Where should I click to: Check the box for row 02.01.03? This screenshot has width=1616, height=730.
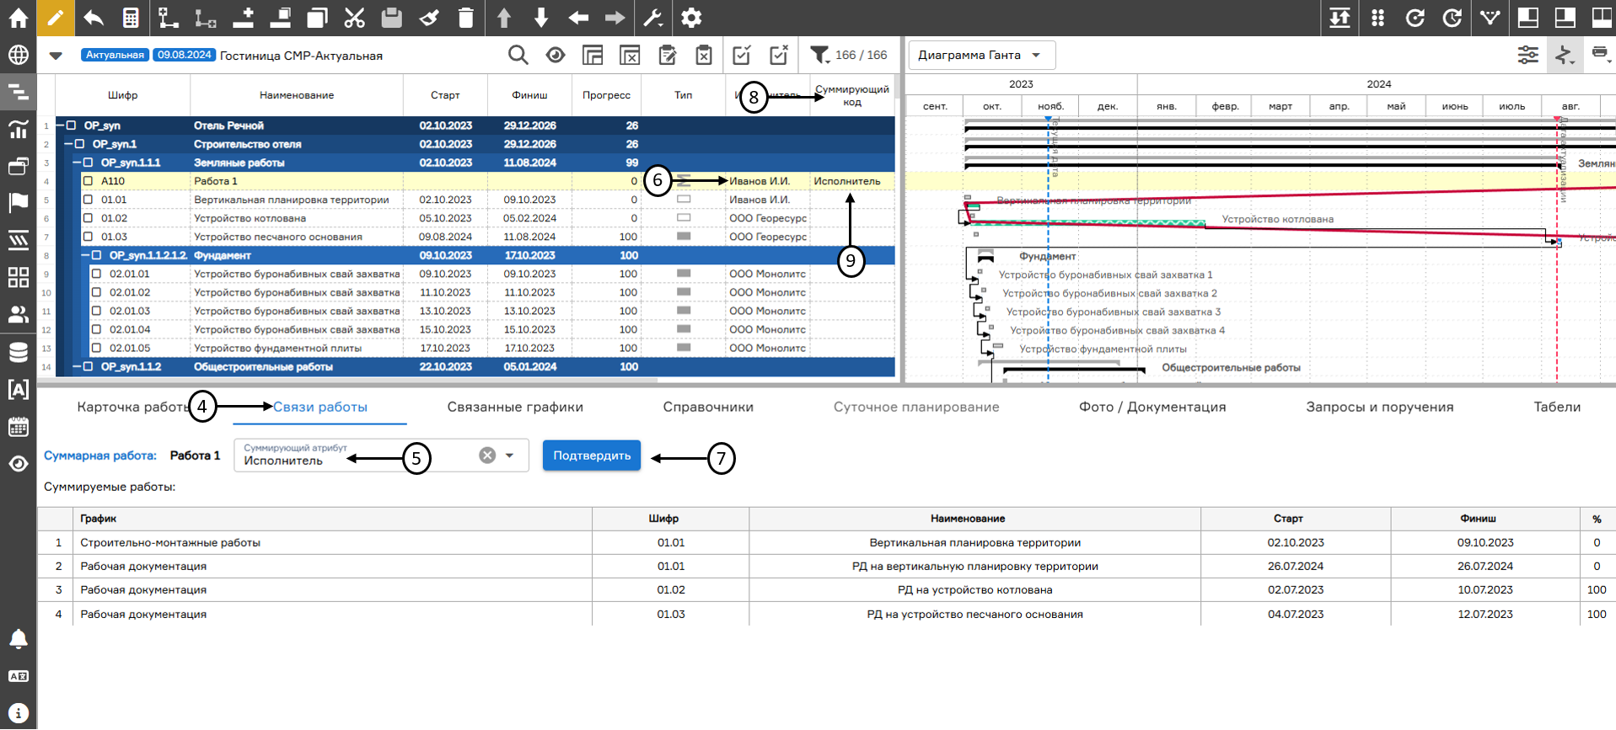tap(96, 311)
